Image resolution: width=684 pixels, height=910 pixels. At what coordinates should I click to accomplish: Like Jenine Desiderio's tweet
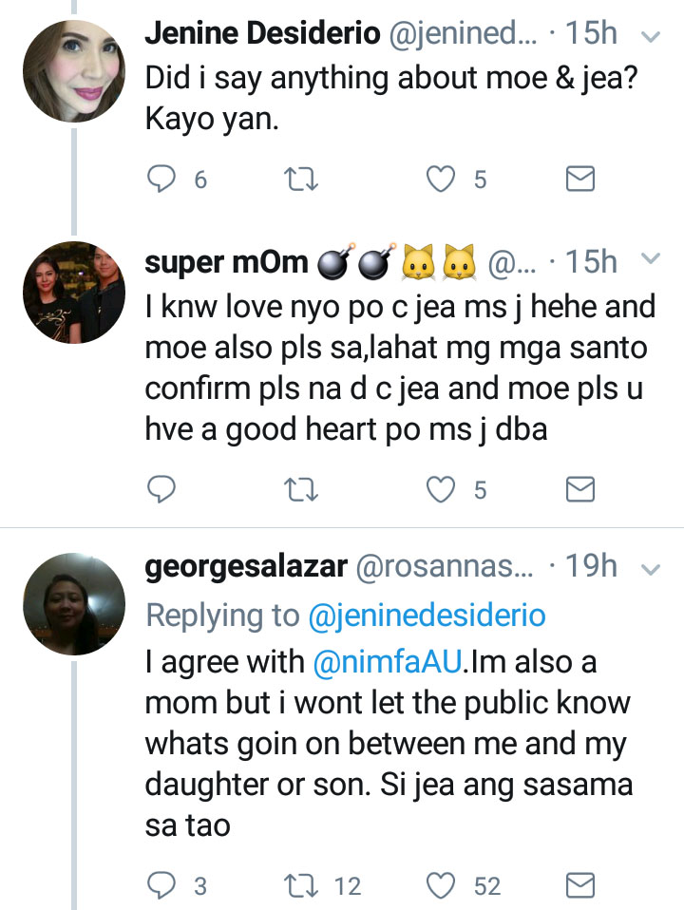click(x=441, y=179)
